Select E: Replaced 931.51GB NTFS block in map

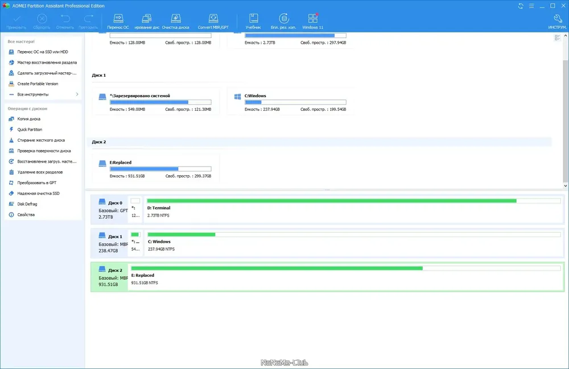(346, 277)
